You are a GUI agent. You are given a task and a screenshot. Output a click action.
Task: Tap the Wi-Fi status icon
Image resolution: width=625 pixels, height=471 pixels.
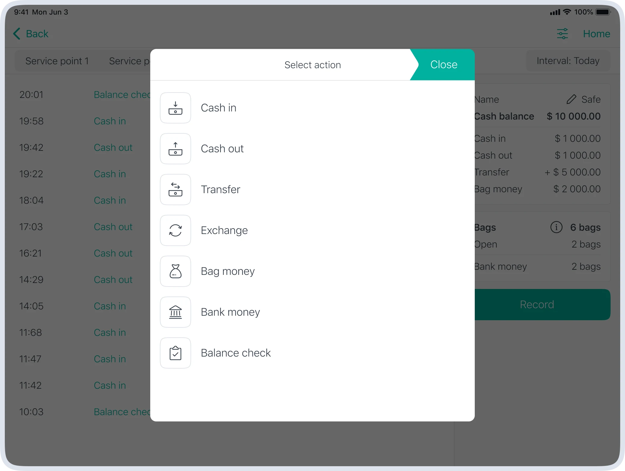click(567, 12)
